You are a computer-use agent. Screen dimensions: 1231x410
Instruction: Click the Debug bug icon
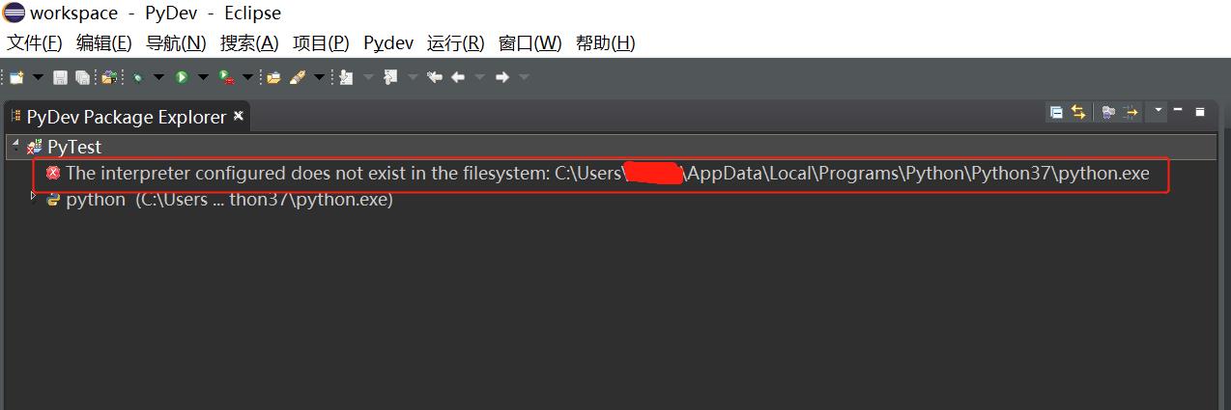[x=138, y=77]
